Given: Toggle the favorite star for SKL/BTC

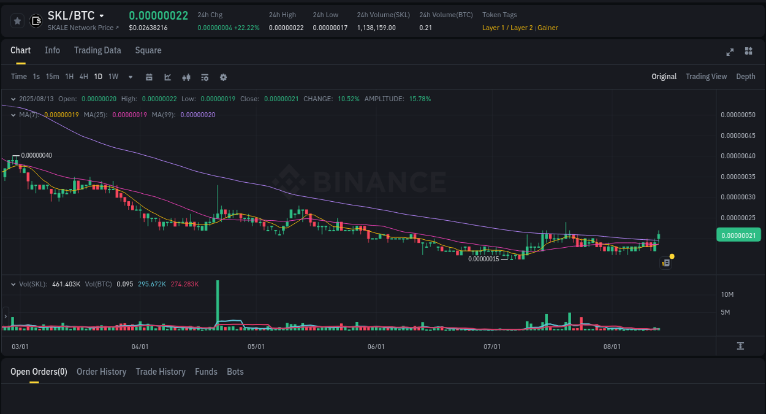Looking at the screenshot, I should 17,20.
